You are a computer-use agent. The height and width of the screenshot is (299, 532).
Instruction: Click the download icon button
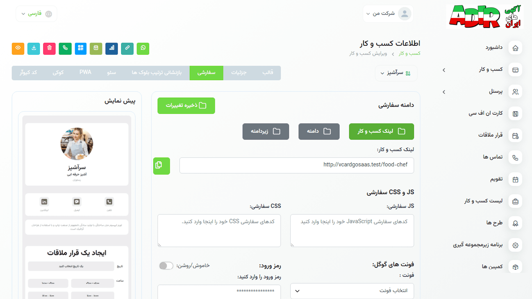click(34, 48)
